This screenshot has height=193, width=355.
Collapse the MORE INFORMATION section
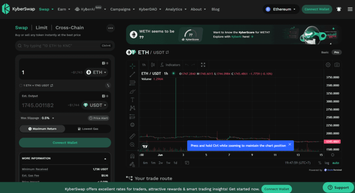tap(105, 159)
